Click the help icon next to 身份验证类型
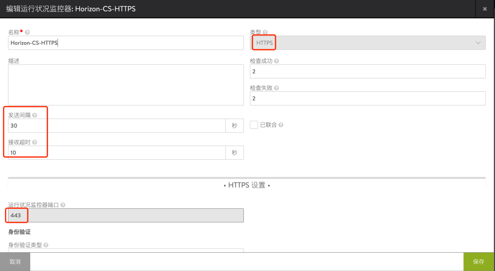 coord(46,245)
